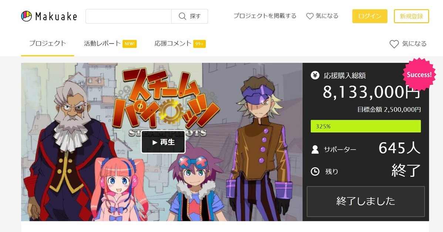443x232 pixels.
Task: Click the pink Success! badge
Action: [x=419, y=75]
